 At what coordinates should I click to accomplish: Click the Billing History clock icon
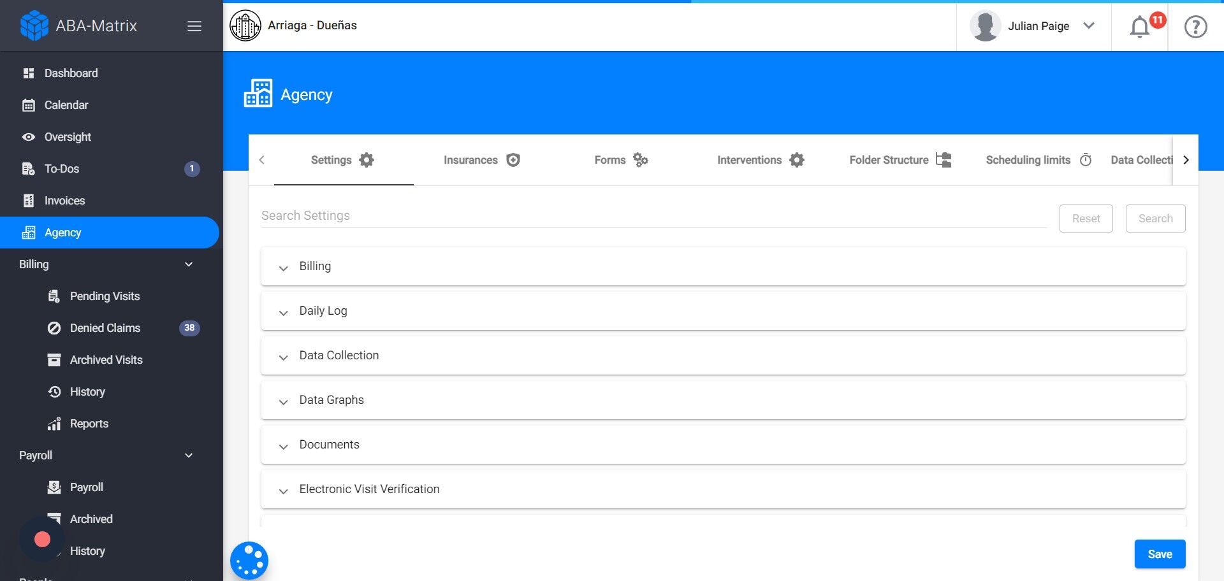point(54,392)
